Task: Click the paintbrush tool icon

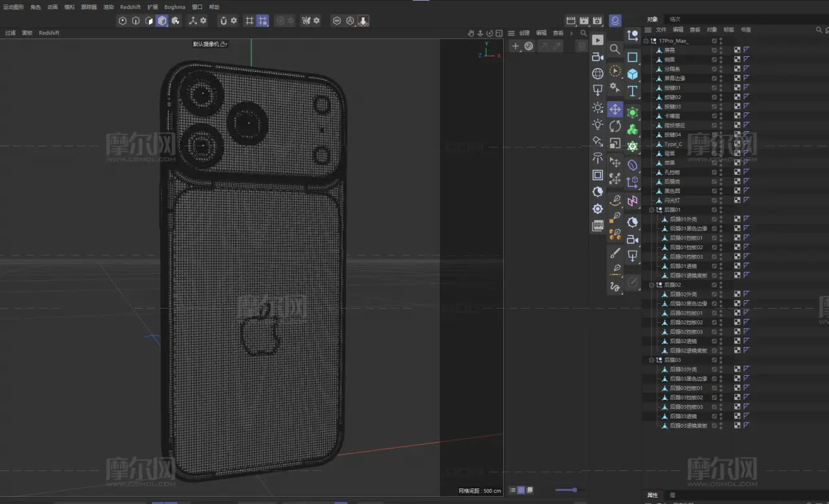Action: click(615, 253)
